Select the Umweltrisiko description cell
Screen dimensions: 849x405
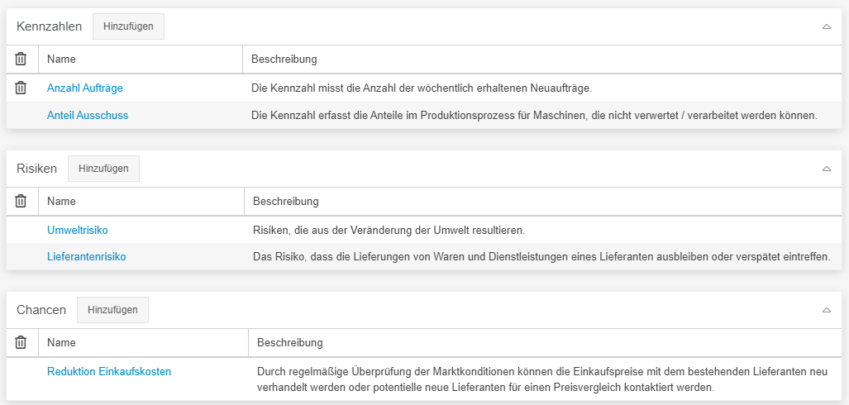389,230
